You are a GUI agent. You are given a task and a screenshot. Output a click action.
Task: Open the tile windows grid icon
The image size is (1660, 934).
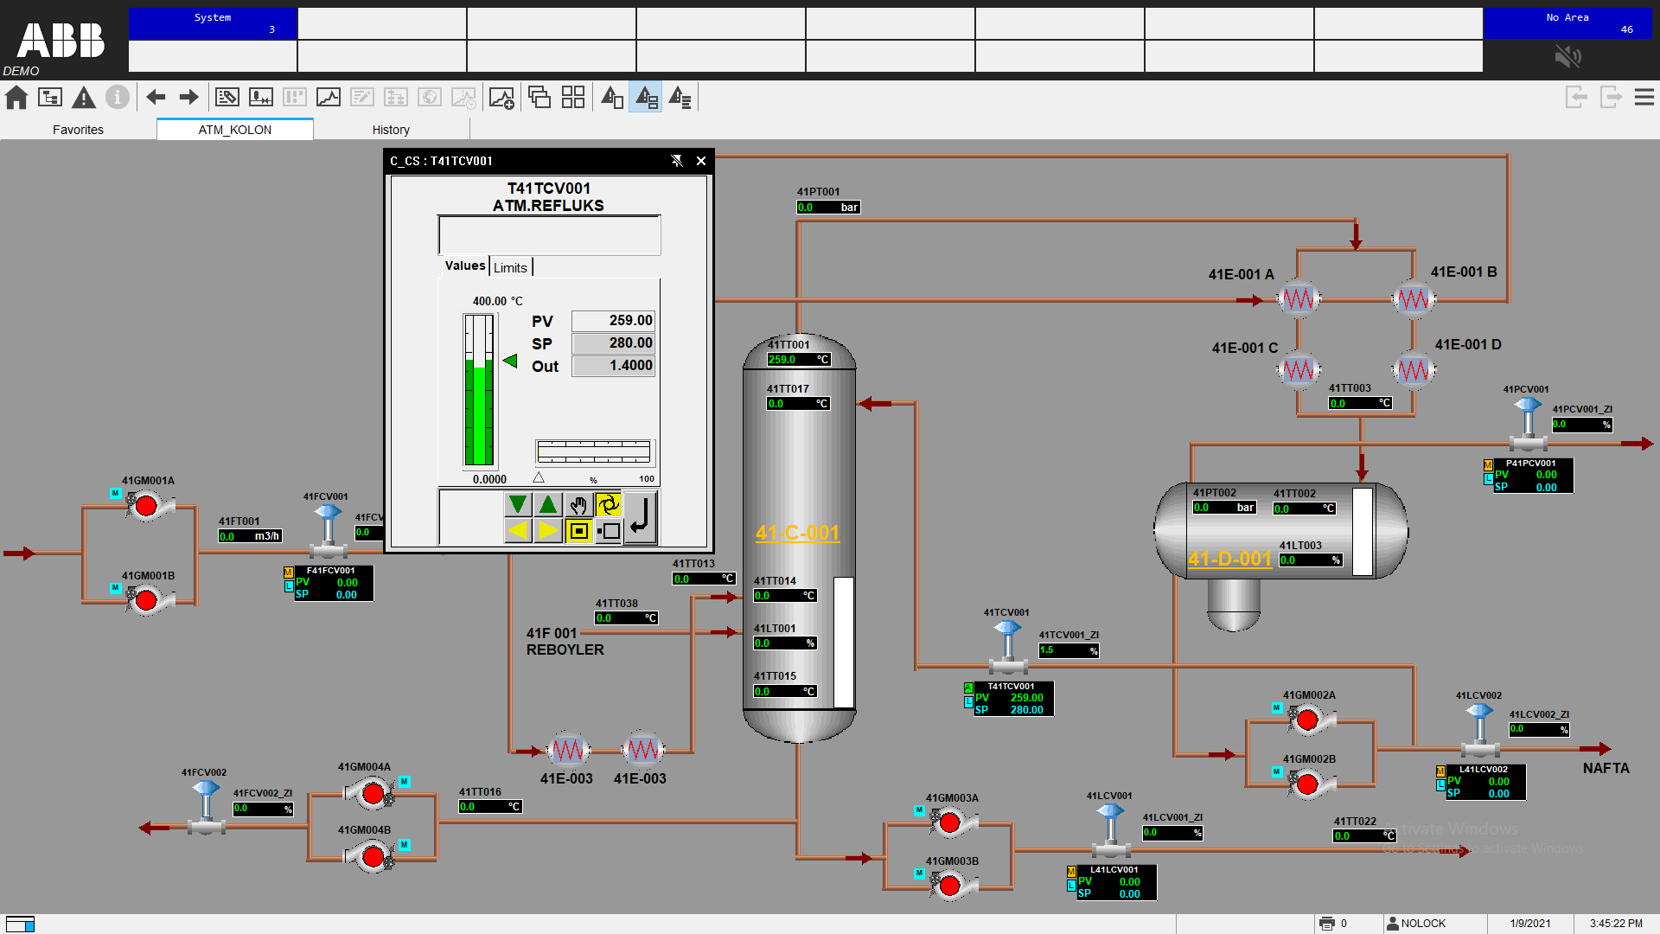573,97
